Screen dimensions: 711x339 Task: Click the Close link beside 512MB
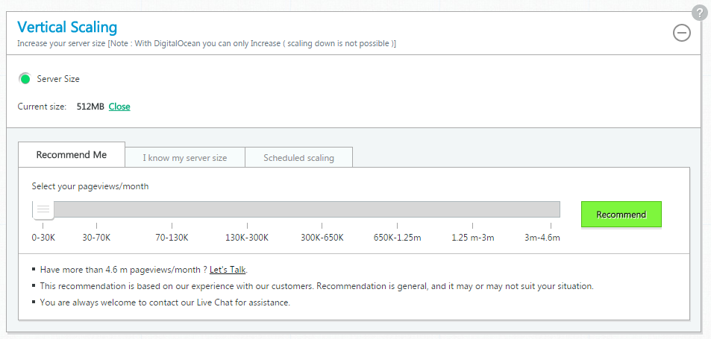click(x=119, y=107)
